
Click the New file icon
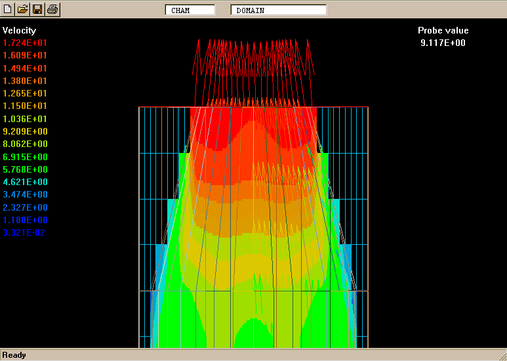pyautogui.click(x=8, y=9)
